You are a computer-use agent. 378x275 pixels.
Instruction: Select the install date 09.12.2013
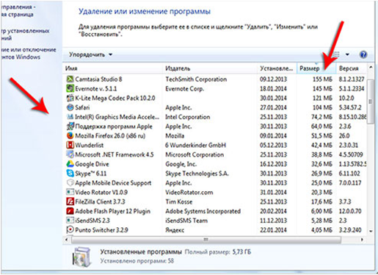[x=273, y=79]
